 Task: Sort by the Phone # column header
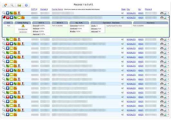[148, 9]
